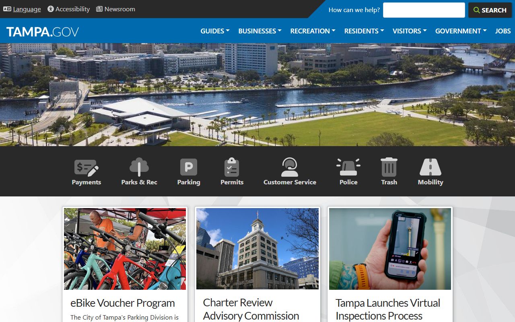The height and width of the screenshot is (322, 515).
Task: Click the eBike photo thumbnail
Action: [x=125, y=249]
